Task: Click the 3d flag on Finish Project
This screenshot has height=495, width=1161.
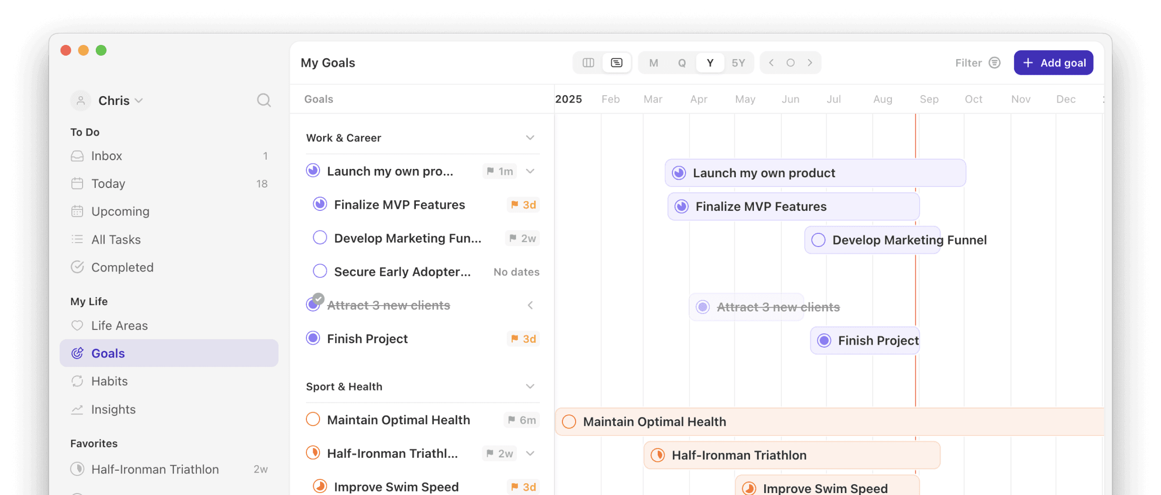Action: pyautogui.click(x=523, y=339)
